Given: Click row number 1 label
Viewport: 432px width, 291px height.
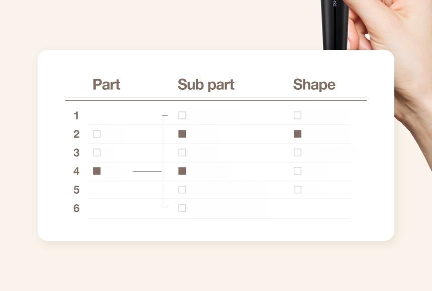Looking at the screenshot, I should tap(76, 116).
